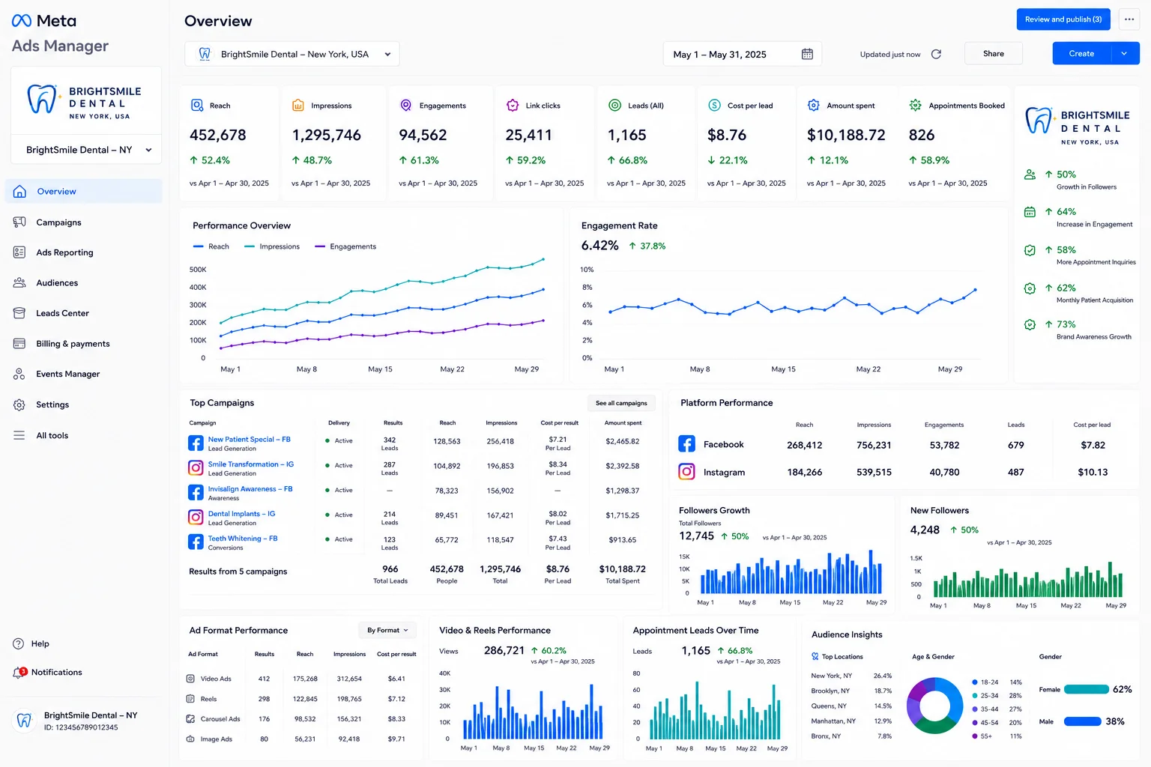The height and width of the screenshot is (767, 1151).
Task: Navigate to Audiences in the sidebar
Action: [x=84, y=283]
